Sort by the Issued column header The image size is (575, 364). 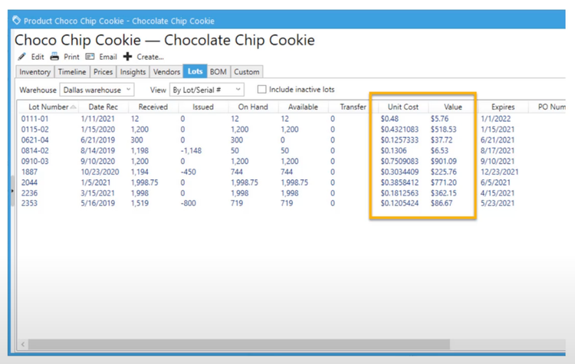203,107
